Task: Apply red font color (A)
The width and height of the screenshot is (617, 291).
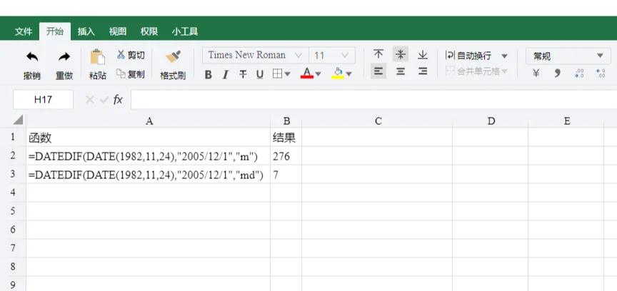Action: click(x=307, y=73)
